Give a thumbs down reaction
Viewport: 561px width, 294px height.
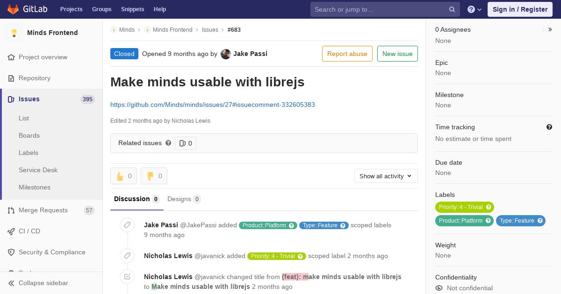(x=154, y=176)
